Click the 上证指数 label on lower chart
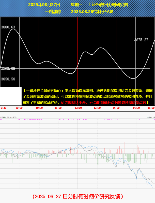This screenshot has width=155, height=203. point(3,117)
